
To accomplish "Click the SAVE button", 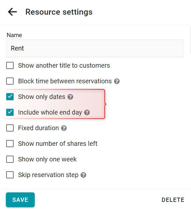I will pyautogui.click(x=20, y=200).
